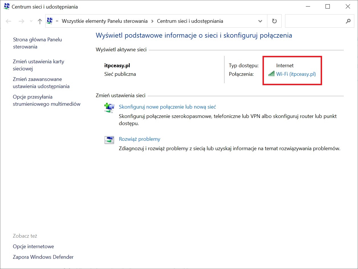Click the troubleshoot problems icon

109,140
